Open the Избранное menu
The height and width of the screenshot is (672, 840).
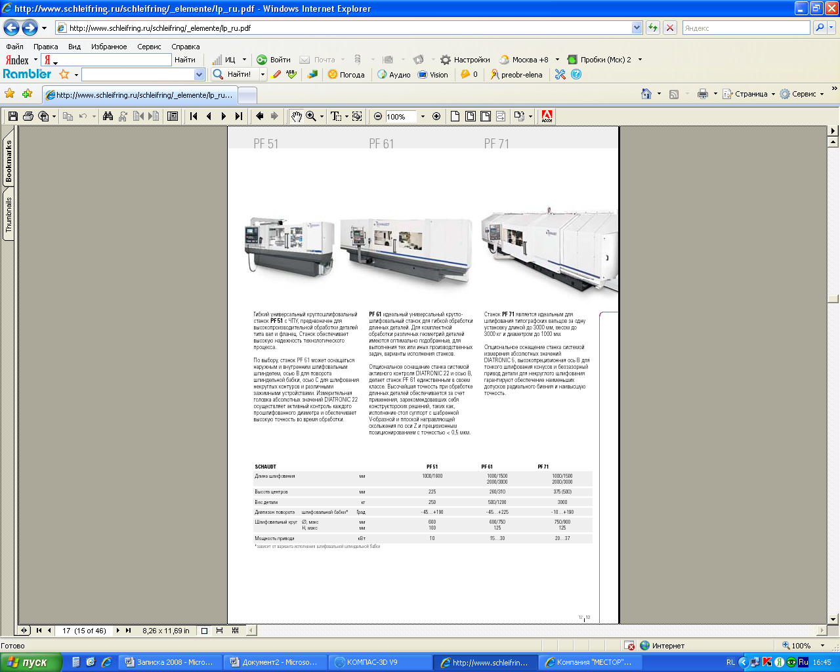[x=109, y=47]
